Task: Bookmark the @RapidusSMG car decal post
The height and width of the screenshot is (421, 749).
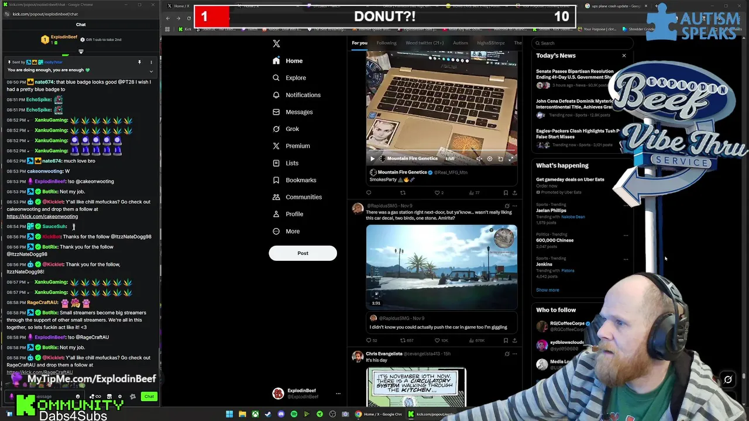Action: (x=506, y=340)
